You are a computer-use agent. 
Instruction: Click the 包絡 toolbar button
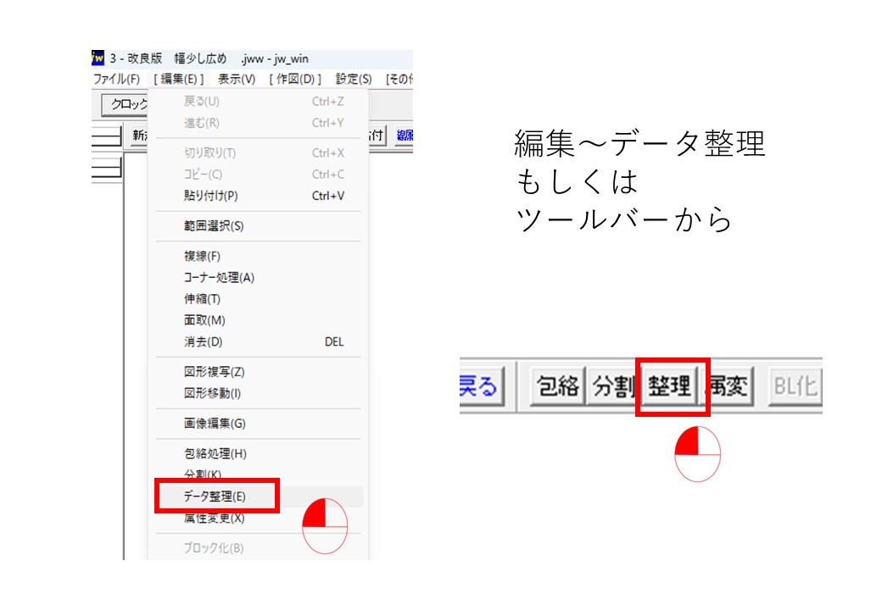[x=558, y=386]
